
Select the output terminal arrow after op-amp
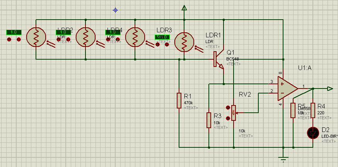(x=329, y=89)
